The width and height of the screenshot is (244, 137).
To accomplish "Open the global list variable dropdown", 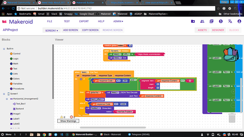I will 95,92.
